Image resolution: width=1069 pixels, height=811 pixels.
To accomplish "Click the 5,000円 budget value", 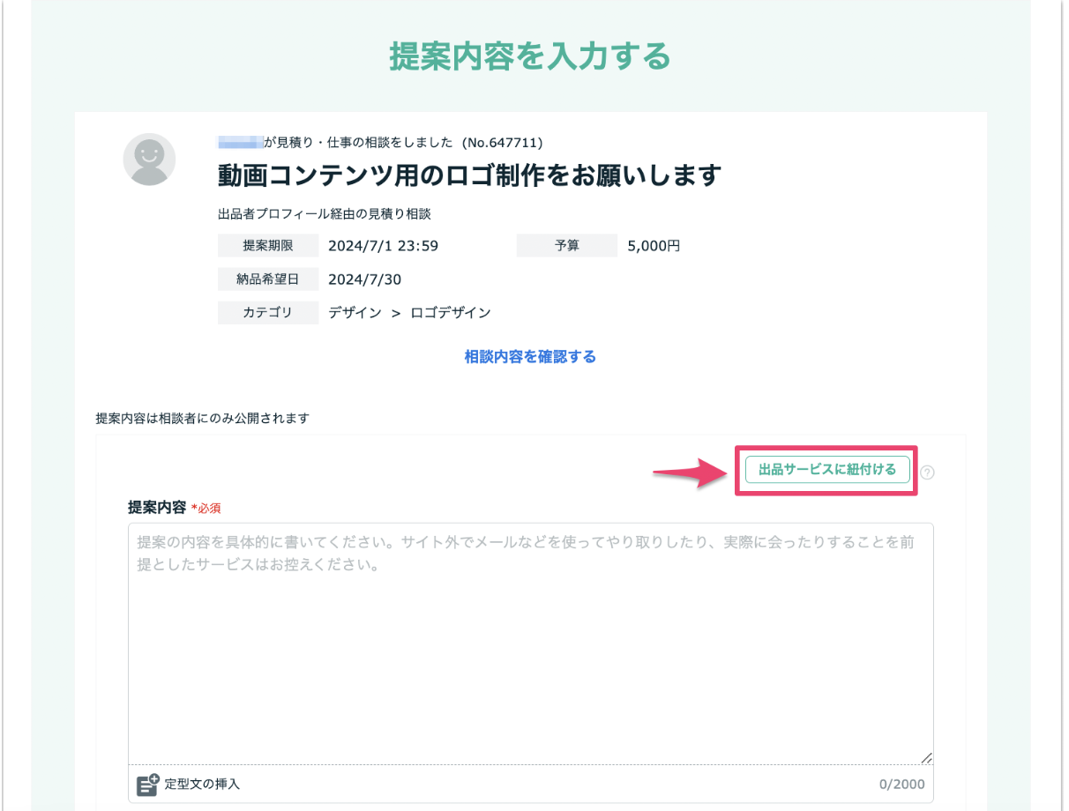I will pos(654,246).
